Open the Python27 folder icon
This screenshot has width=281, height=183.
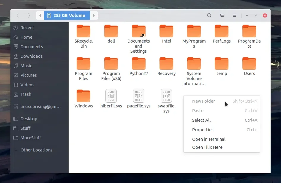138,64
